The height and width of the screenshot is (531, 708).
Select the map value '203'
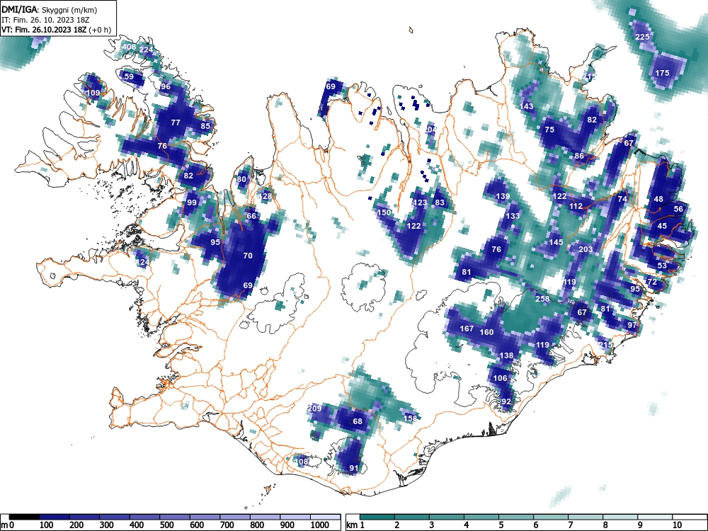pyautogui.click(x=586, y=249)
